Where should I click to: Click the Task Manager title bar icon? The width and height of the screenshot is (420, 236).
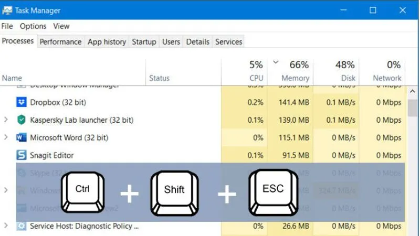pos(7,10)
